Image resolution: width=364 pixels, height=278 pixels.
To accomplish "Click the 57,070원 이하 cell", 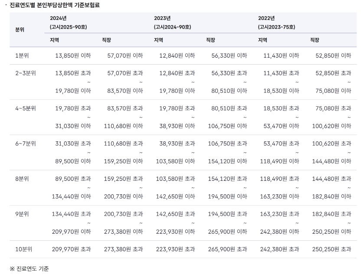I will pyautogui.click(x=125, y=56).
